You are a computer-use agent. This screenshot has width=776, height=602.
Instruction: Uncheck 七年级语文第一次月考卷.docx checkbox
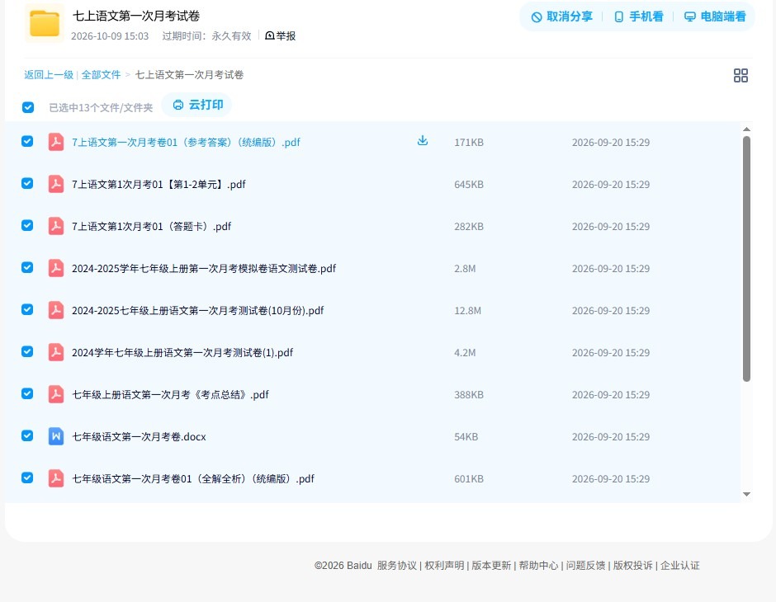pyautogui.click(x=27, y=435)
